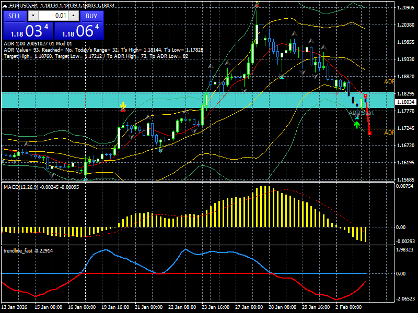
Task: Click time axis label 23 Jan 16:00
Action: coord(216,307)
